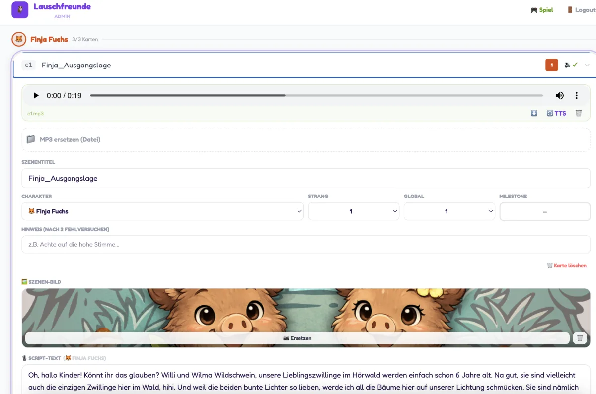The width and height of the screenshot is (596, 394).
Task: Download the c1.mp3 audio file
Action: [534, 113]
